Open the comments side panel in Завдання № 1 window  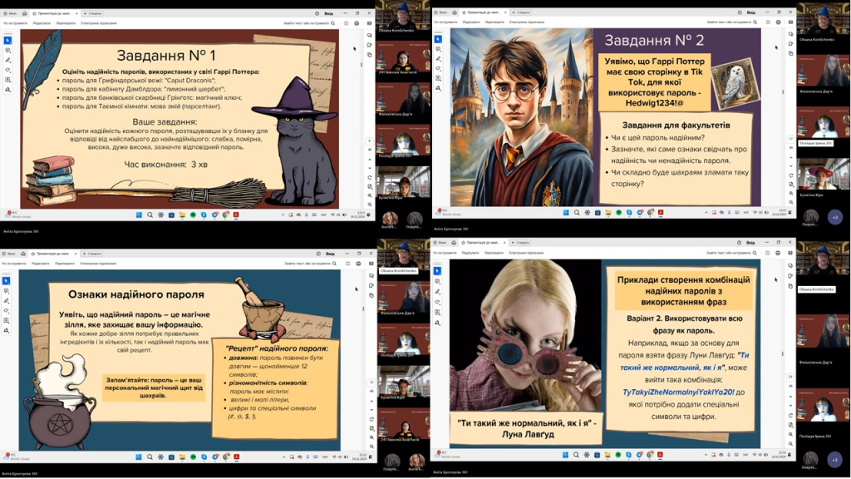pyautogui.click(x=369, y=35)
